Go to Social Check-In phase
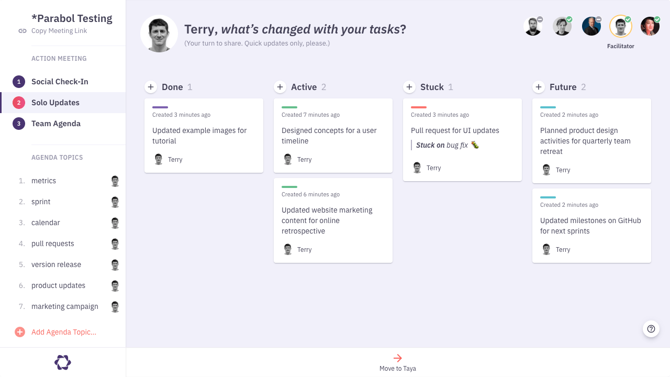This screenshot has height=377, width=670. point(60,82)
